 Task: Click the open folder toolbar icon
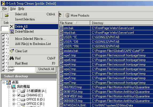click(7, 15)
